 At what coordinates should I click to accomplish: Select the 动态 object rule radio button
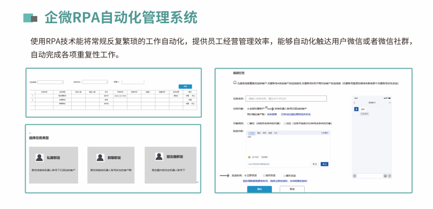[285, 123]
